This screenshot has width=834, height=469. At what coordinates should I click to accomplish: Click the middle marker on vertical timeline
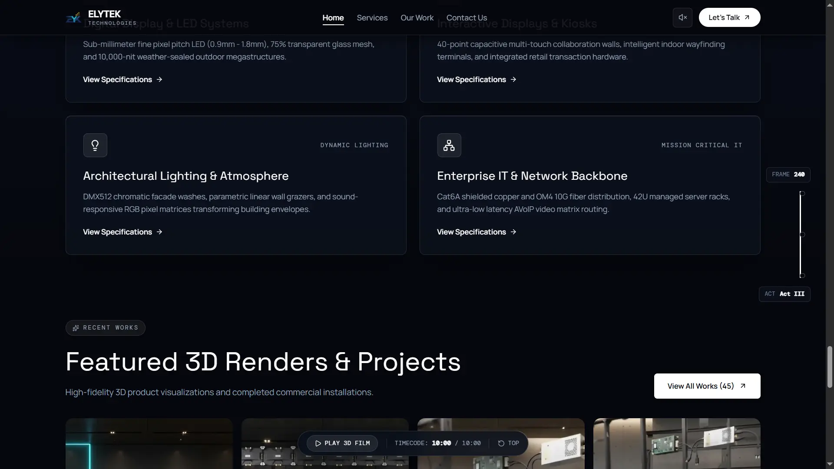click(802, 234)
